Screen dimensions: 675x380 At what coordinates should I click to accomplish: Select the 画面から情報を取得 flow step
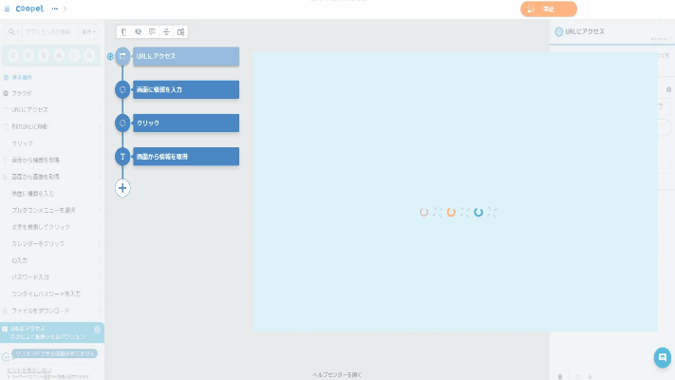tap(186, 157)
